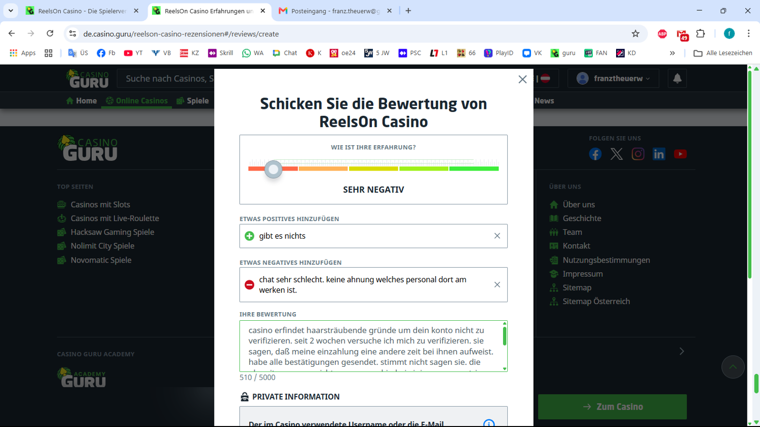Screen dimensions: 760x427
Task: Open the YT YouTube bookmark
Action: [133, 53]
